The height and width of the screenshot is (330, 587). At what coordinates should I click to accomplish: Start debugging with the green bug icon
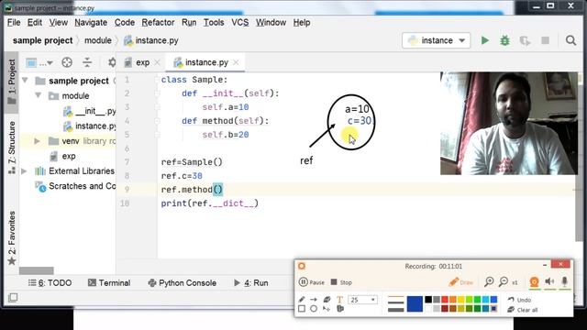[x=504, y=40]
